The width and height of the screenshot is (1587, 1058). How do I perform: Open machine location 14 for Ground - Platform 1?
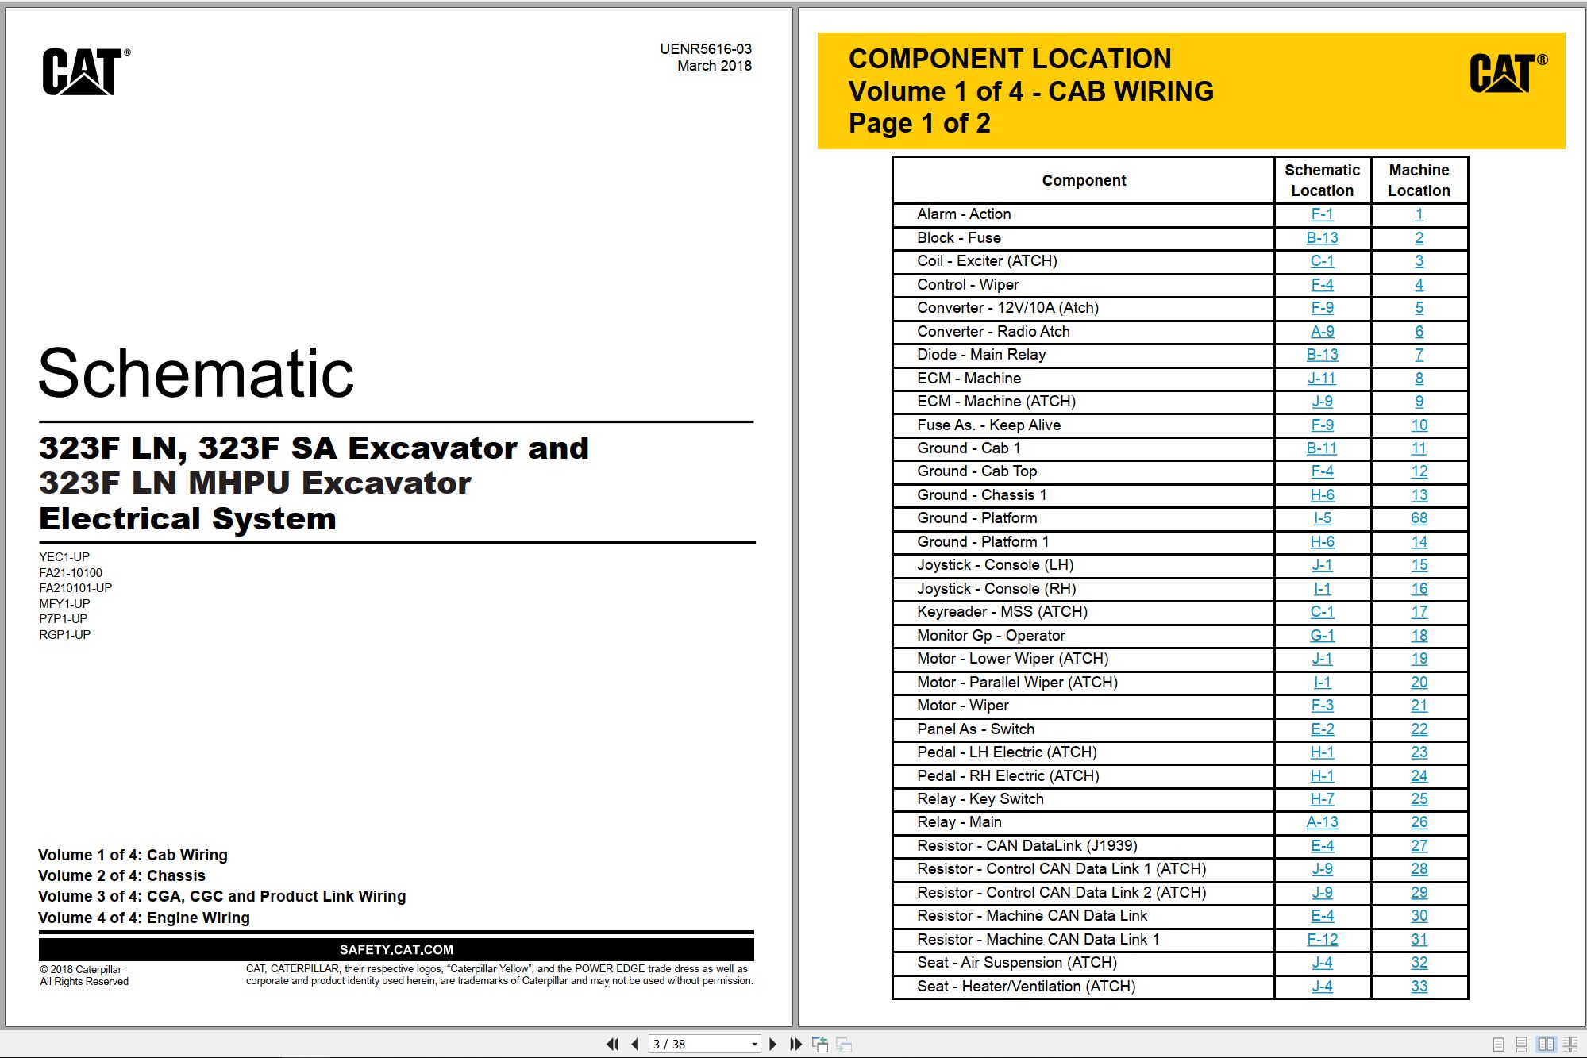(x=1419, y=542)
